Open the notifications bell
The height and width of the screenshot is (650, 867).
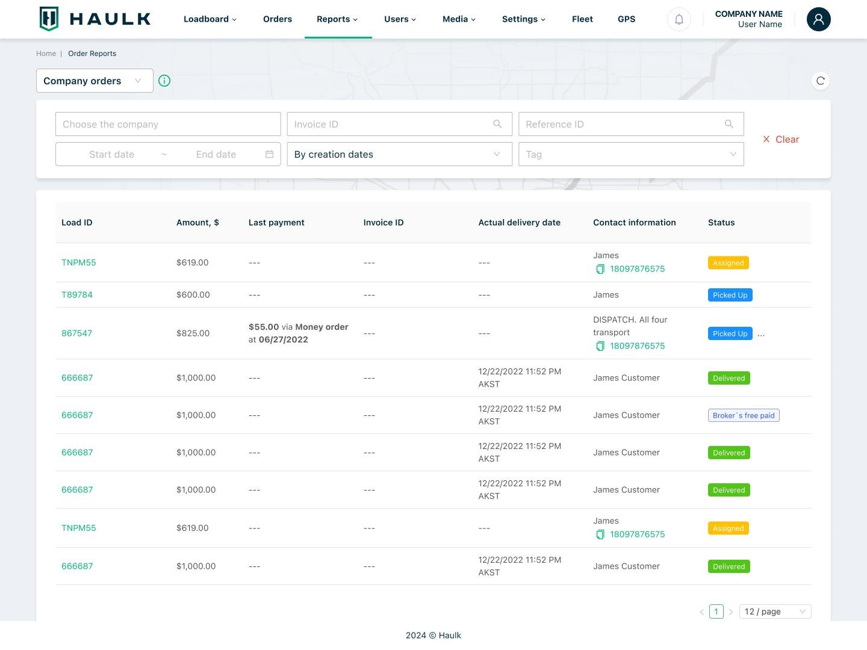click(x=679, y=19)
